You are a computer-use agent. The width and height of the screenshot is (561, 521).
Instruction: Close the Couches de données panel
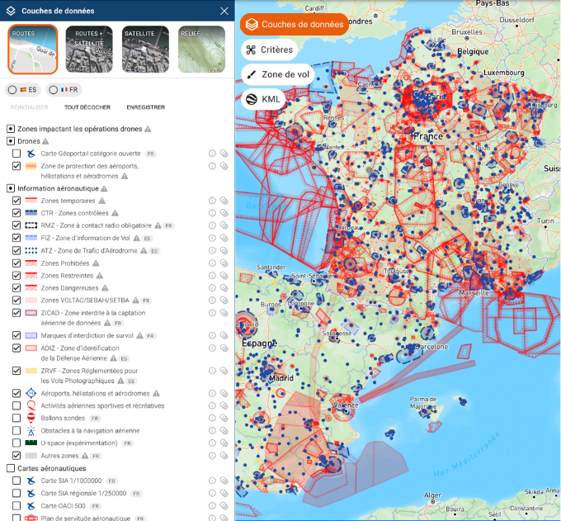point(224,12)
